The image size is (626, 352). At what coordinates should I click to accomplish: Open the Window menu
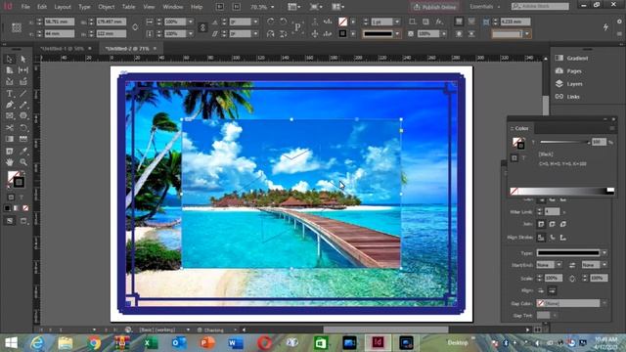[x=173, y=7]
